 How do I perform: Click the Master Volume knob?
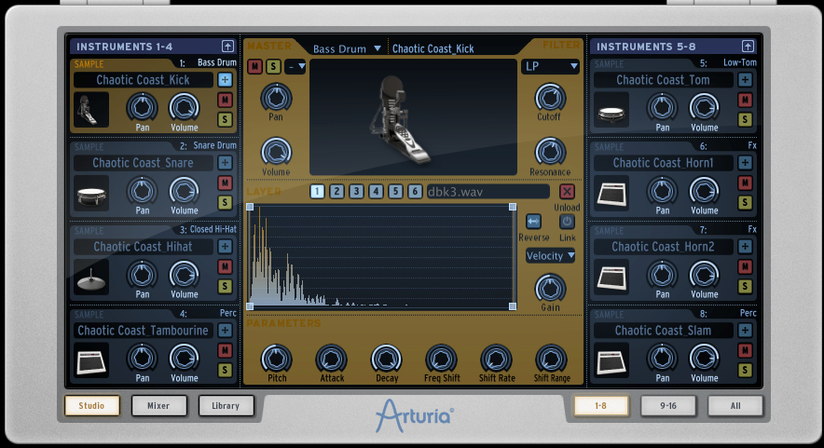(x=277, y=153)
